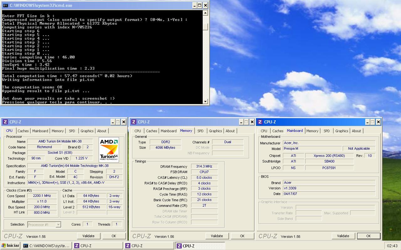Click OK in Memory CPU-Z window

point(242,236)
